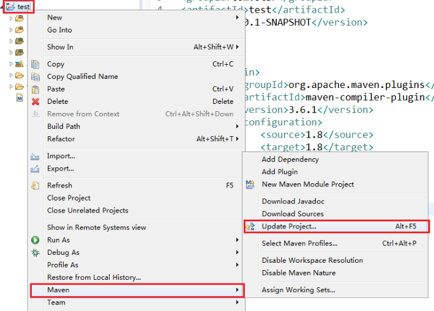Choose Go Into from context menu
434x311 pixels.
59,30
